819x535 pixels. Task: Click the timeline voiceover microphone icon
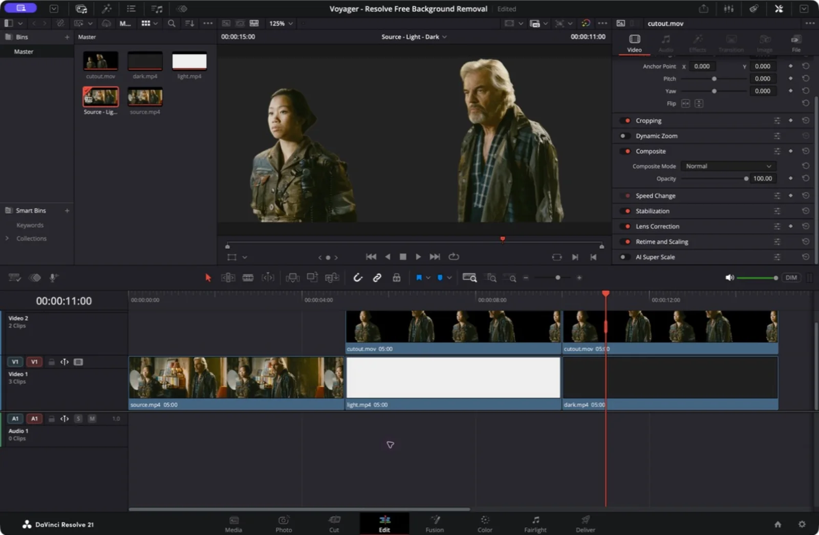pyautogui.click(x=53, y=277)
